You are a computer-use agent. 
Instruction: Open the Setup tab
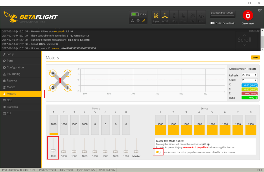pyautogui.click(x=20, y=54)
